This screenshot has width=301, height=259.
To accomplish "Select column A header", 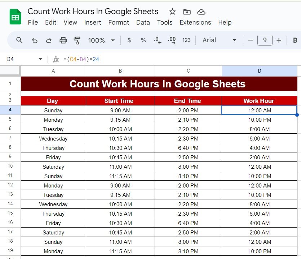I will point(53,71).
